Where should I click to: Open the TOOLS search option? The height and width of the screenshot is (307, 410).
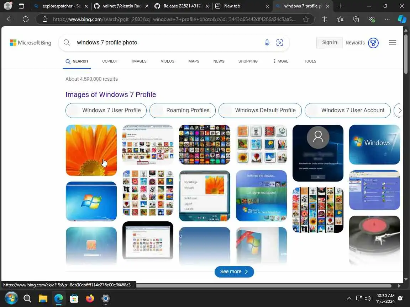310,61
